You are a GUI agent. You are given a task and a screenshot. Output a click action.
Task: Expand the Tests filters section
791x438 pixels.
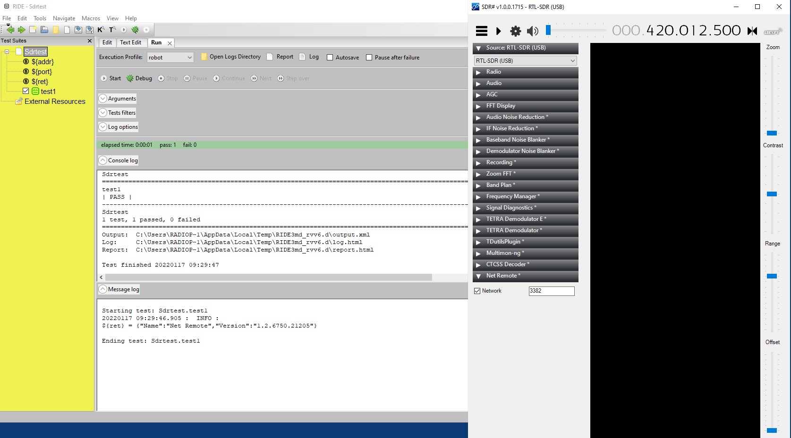tap(103, 113)
